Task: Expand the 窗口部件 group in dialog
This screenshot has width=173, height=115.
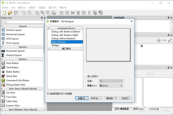Action: pyautogui.click(x=49, y=49)
